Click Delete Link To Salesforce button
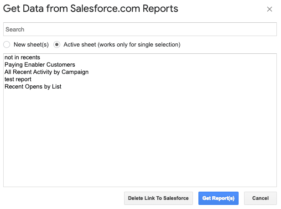The height and width of the screenshot is (209, 281). [158, 198]
